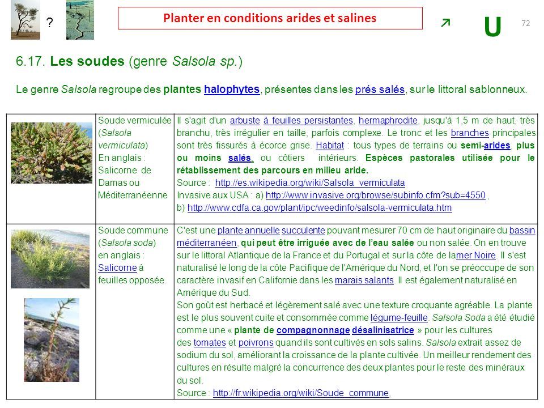Follow the légume-feuille link
Viewport: 544px width, 408px height.
tap(399, 318)
